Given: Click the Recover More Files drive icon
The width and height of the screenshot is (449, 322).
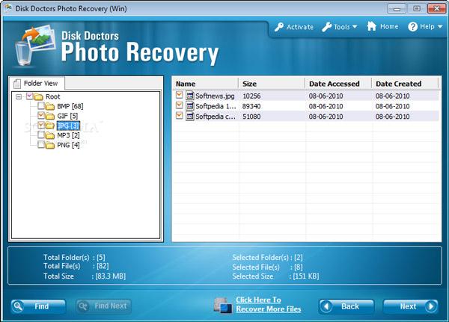Looking at the screenshot, I should [223, 305].
